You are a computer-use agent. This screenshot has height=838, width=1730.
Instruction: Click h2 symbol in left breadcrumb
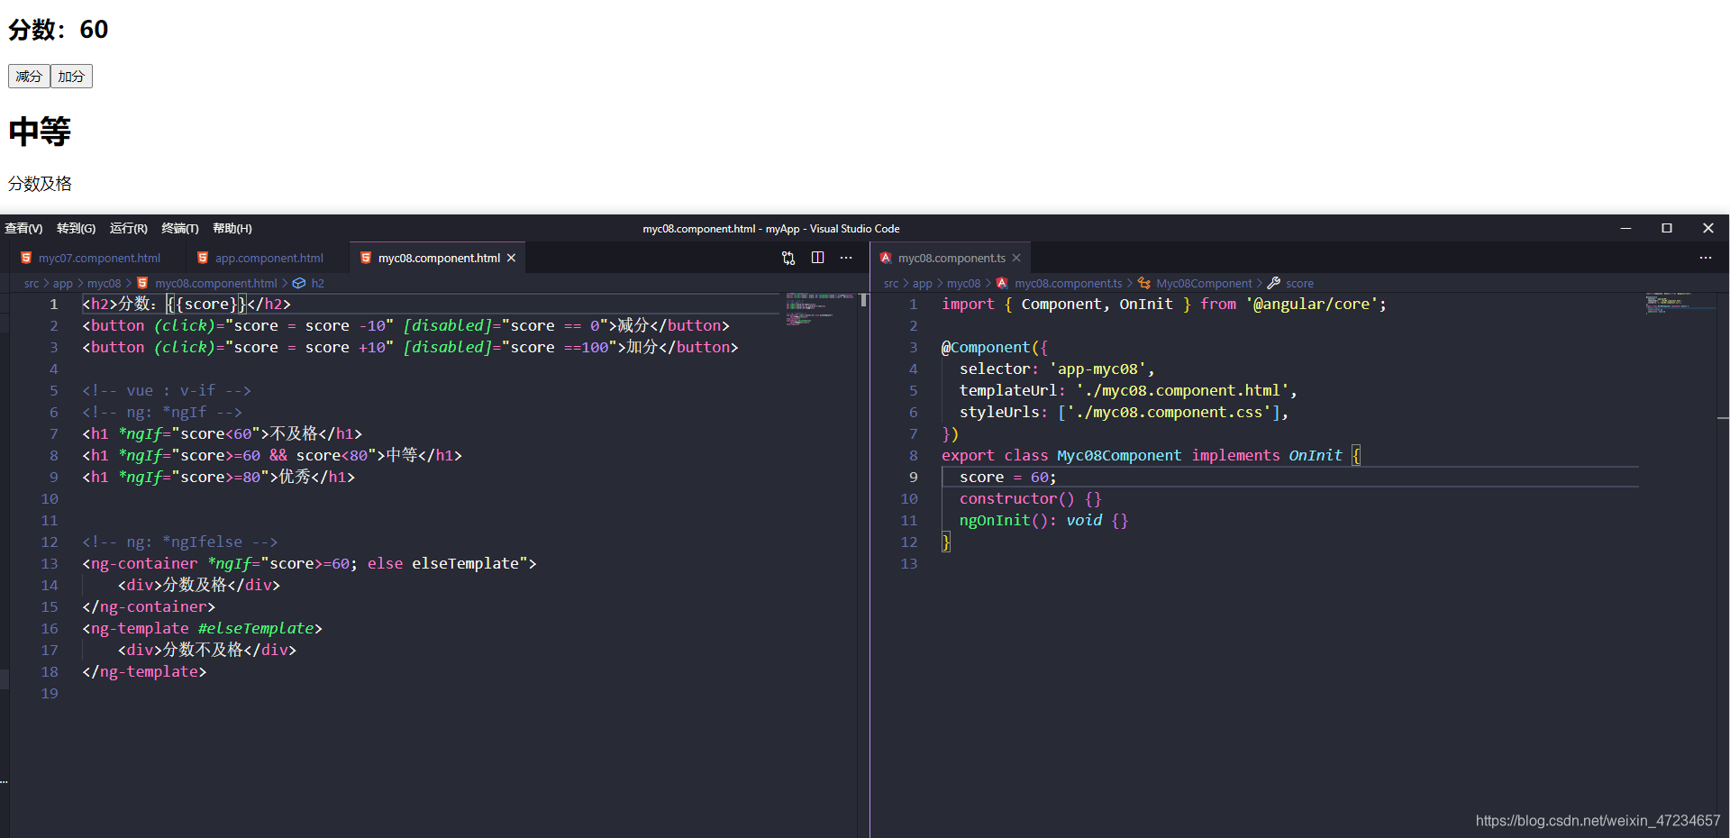pos(317,284)
